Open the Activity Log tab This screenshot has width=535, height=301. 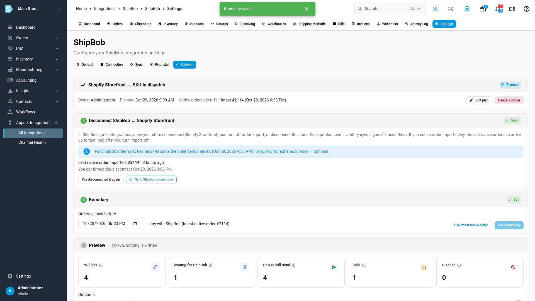tap(416, 24)
